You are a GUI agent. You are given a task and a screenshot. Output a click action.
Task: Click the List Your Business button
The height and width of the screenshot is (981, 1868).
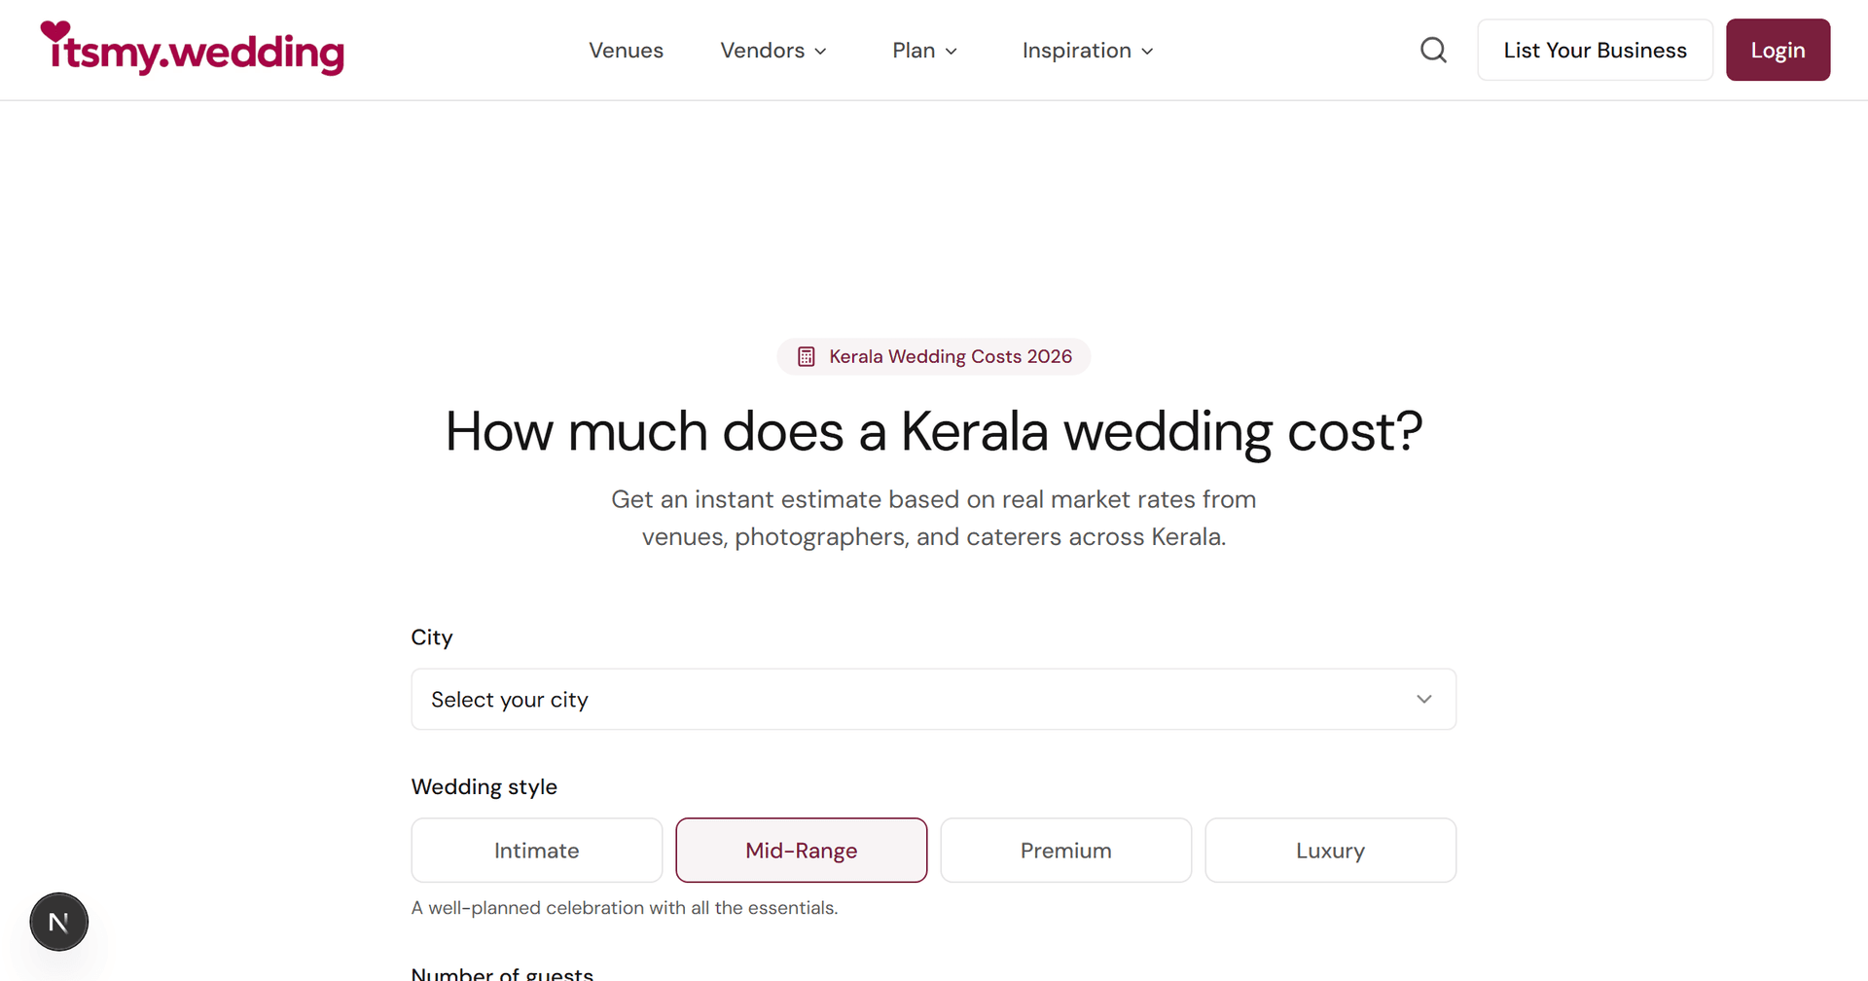coord(1595,50)
